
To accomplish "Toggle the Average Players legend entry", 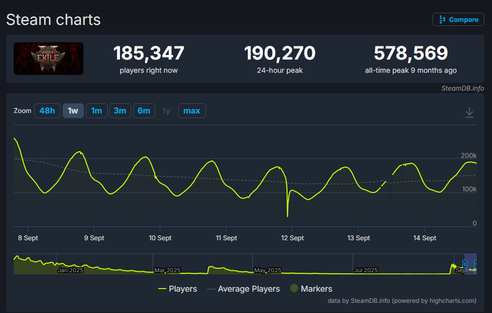I will pyautogui.click(x=244, y=289).
